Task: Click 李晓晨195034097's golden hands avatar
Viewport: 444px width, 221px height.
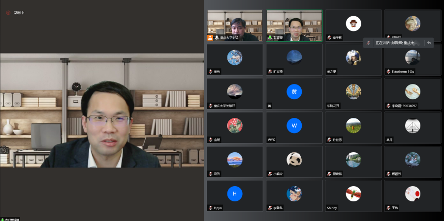Action: [x=412, y=91]
